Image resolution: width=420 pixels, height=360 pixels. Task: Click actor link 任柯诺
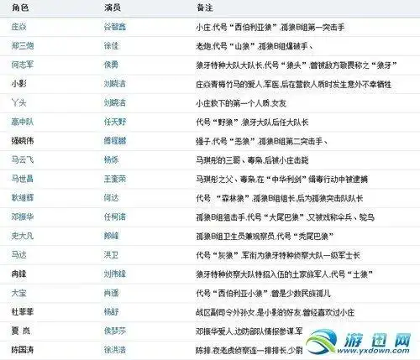[115, 217]
